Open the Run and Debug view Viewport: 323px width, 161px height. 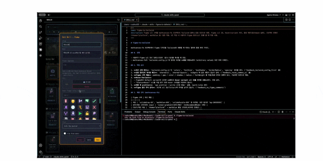(x=41, y=38)
